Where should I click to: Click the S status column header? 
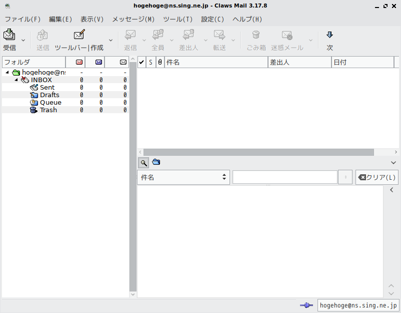click(150, 62)
